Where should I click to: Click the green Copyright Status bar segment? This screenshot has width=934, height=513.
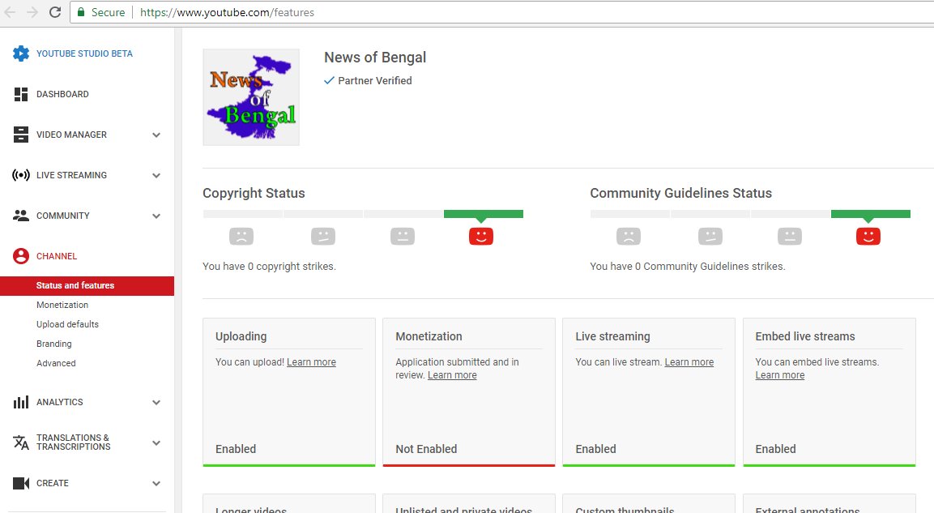click(483, 214)
